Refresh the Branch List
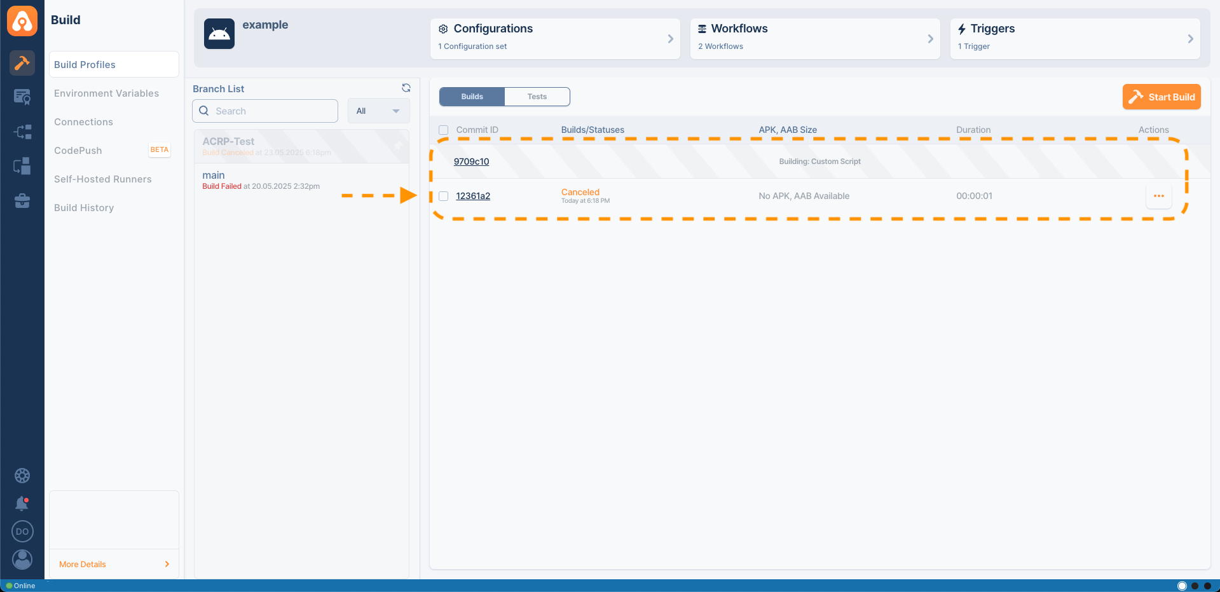This screenshot has height=592, width=1220. point(406,88)
